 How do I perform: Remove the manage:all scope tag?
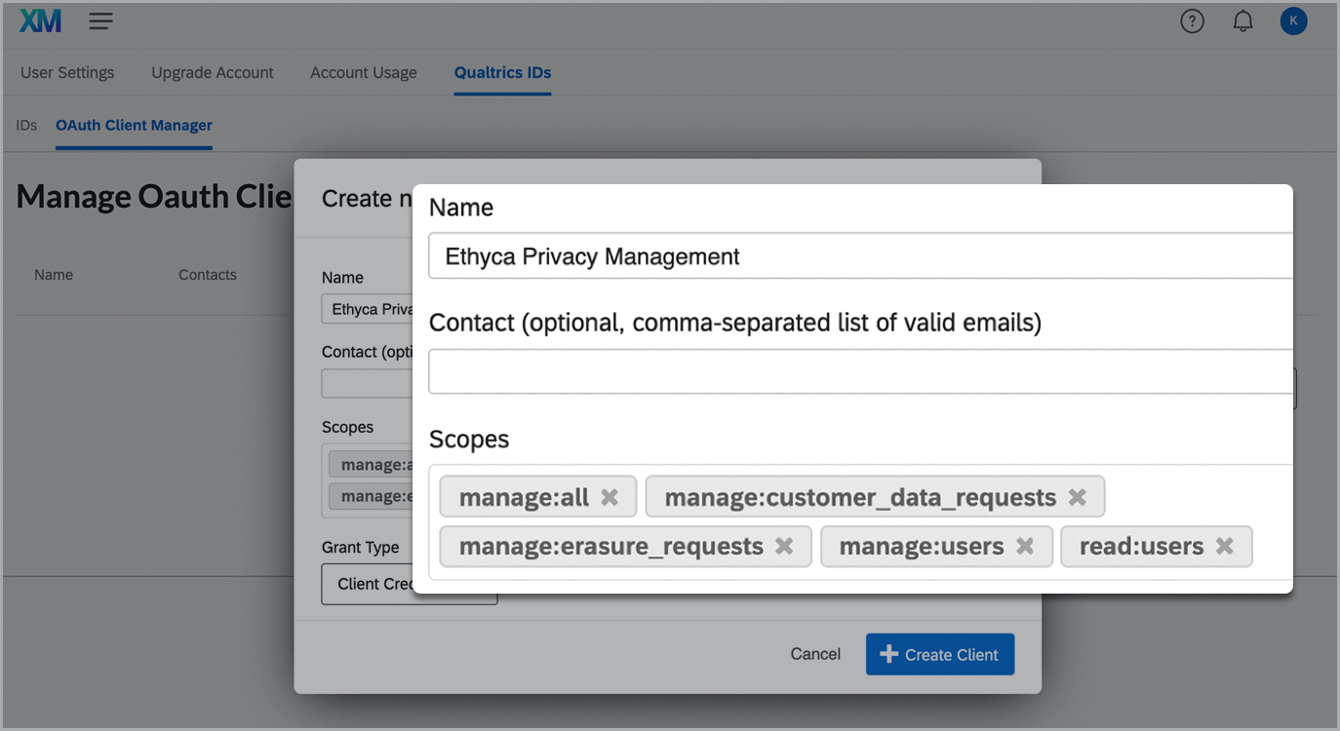[x=610, y=497]
